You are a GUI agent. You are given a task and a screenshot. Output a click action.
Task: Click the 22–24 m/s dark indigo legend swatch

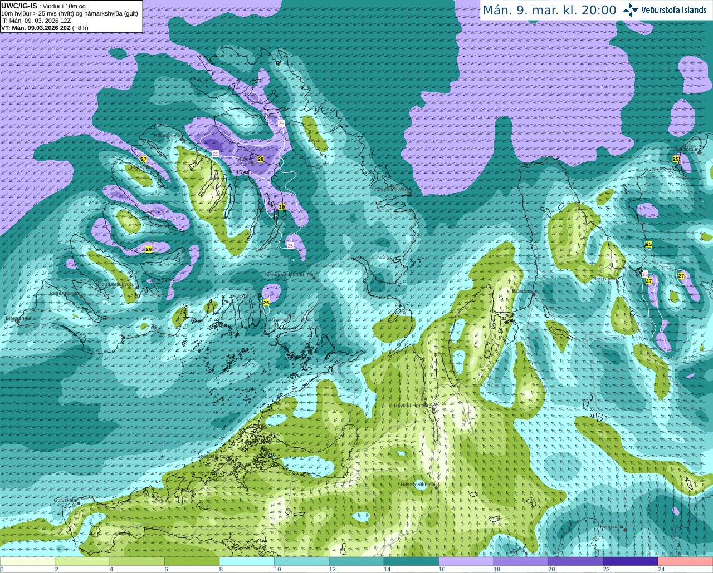pyautogui.click(x=631, y=561)
